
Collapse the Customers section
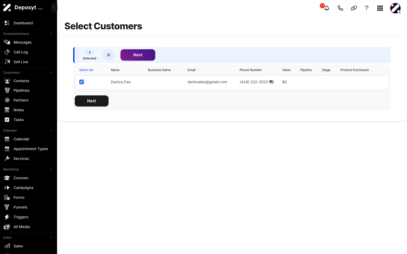pos(51,73)
